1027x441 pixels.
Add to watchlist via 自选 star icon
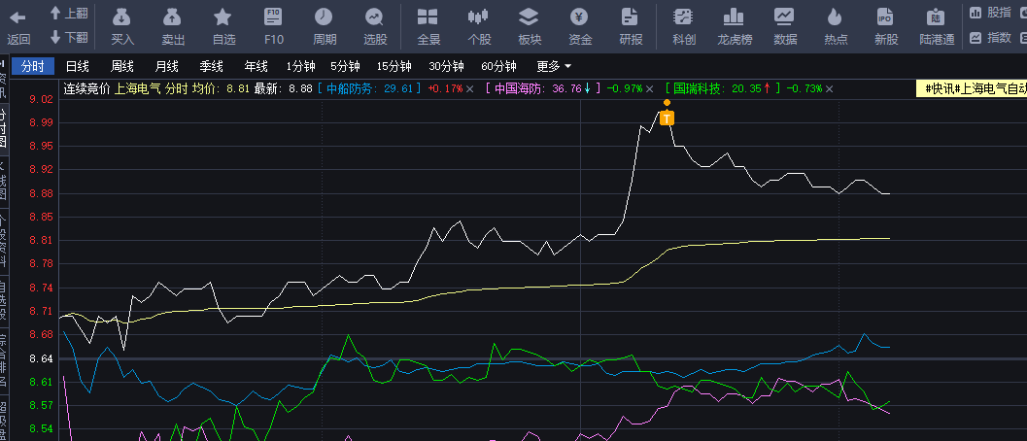223,17
